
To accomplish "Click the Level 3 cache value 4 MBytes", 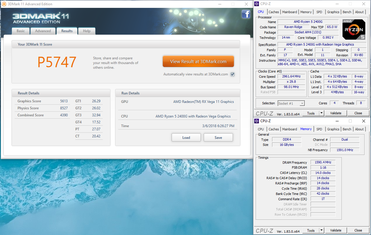I will pyautogui.click(x=337, y=92).
